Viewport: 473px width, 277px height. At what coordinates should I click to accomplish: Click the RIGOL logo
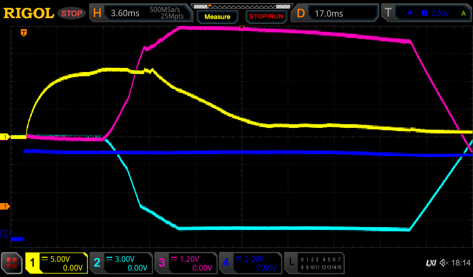[x=29, y=13]
